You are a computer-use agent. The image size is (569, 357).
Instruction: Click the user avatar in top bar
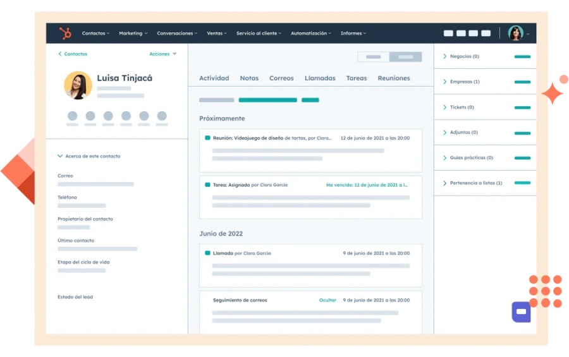(x=516, y=33)
